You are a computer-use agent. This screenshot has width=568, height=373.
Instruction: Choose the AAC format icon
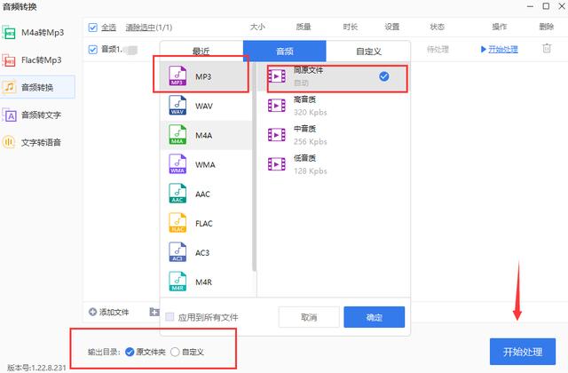tap(177, 194)
